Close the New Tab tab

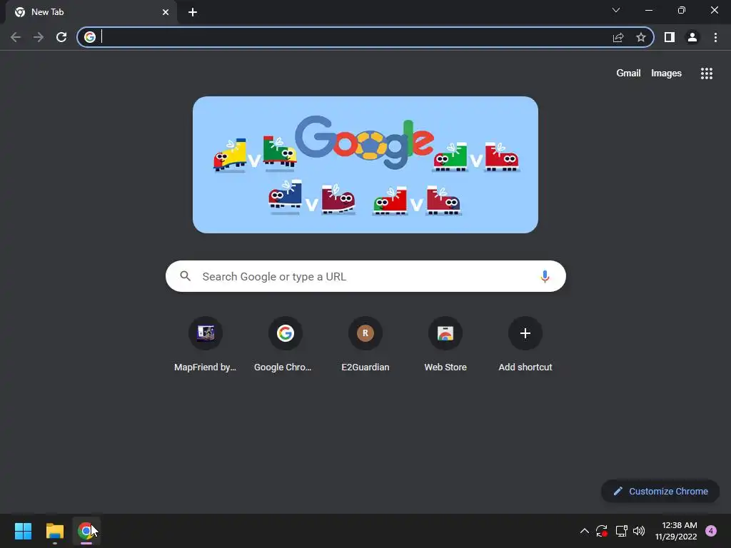pyautogui.click(x=166, y=12)
